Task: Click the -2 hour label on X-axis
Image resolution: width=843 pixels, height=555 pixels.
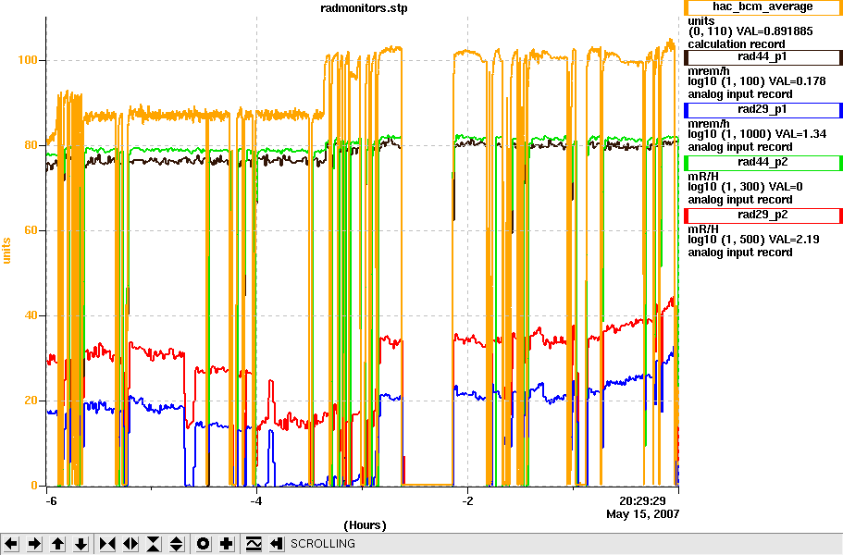Action: [x=467, y=501]
